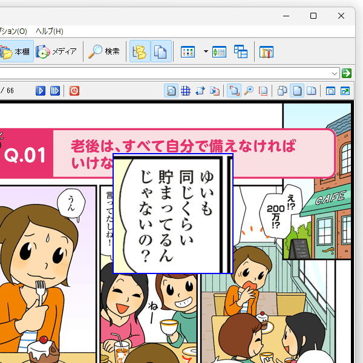Viewport: 363px width, 363px height.
Task: Click the 検索 search button
Action: point(104,51)
